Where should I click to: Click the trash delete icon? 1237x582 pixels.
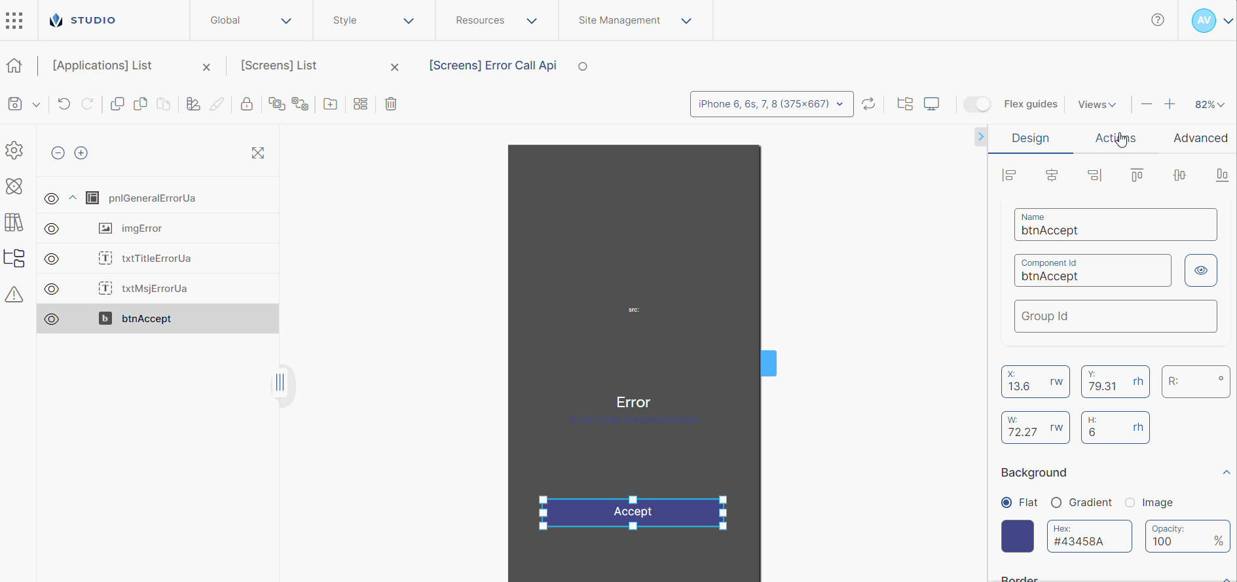coord(391,104)
